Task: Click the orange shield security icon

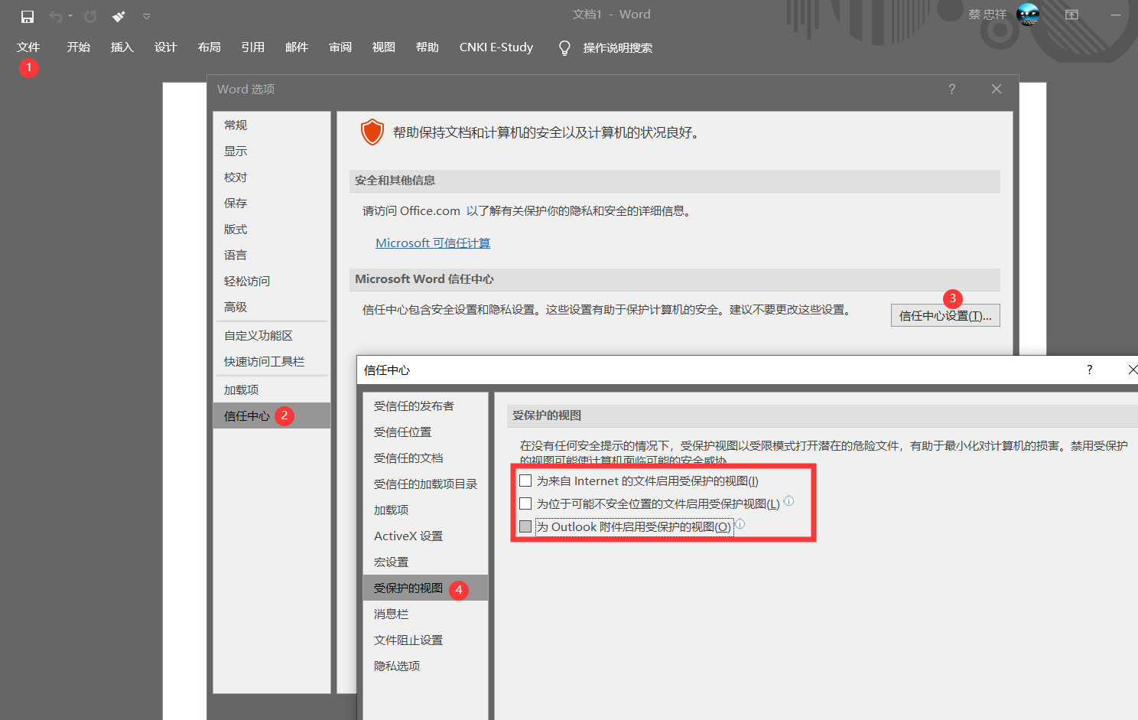Action: coord(372,132)
